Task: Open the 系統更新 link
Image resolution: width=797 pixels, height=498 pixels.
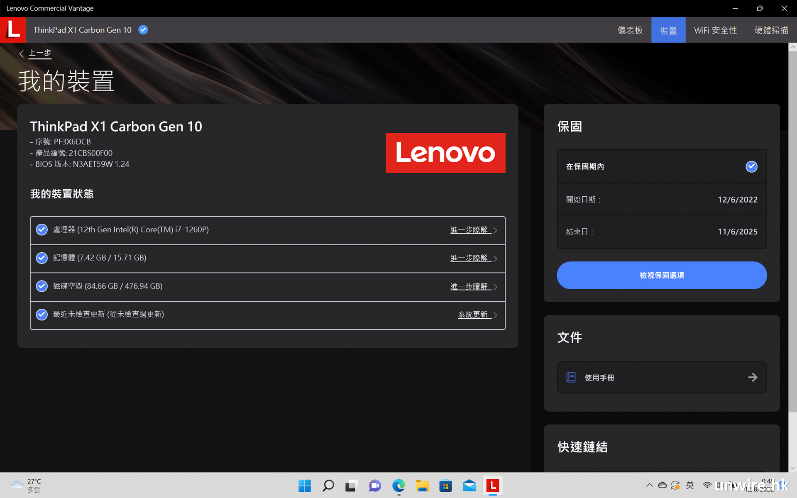Action: coord(473,315)
